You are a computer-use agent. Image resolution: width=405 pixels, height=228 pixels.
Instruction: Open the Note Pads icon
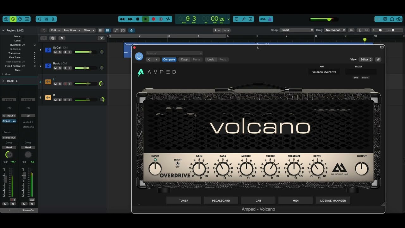[x=385, y=19]
